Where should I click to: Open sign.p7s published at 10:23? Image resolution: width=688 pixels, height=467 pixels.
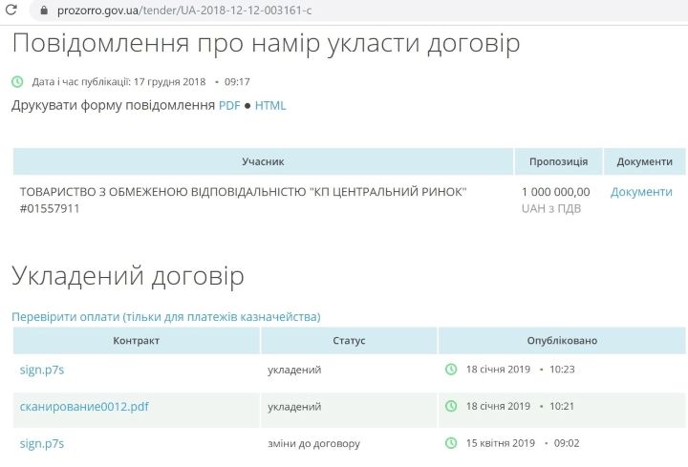[x=42, y=370]
